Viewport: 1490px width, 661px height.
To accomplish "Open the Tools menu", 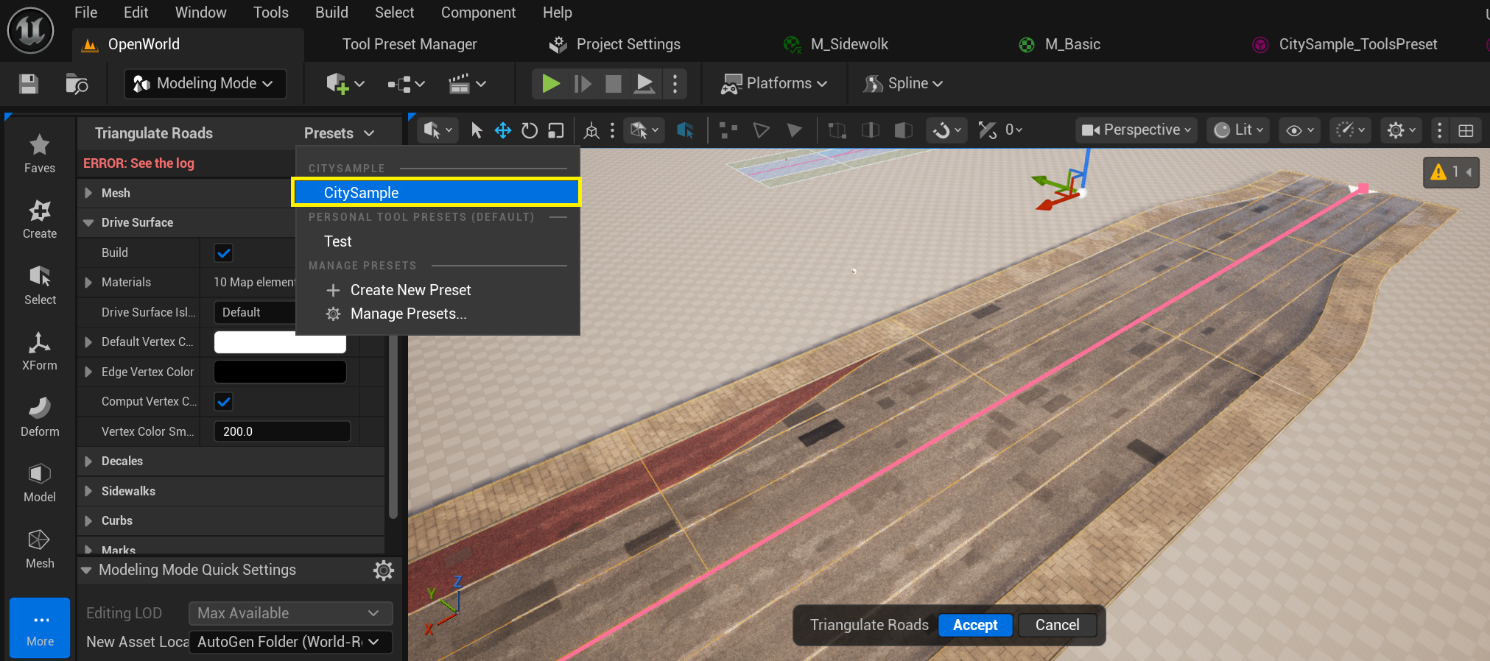I will [271, 13].
